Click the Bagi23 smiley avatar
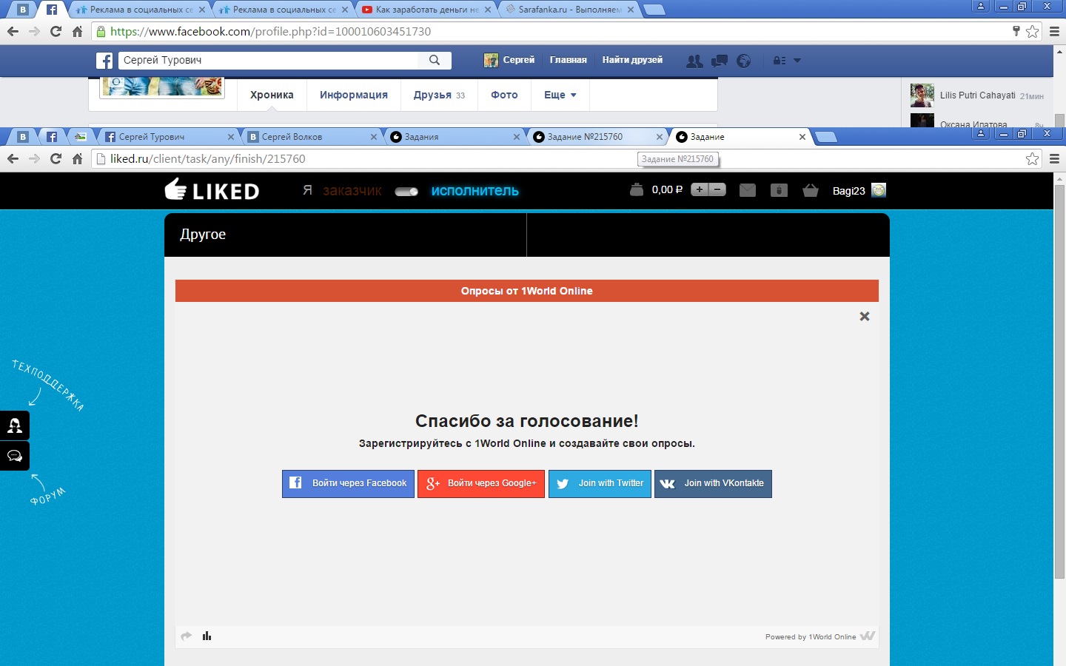 879,190
